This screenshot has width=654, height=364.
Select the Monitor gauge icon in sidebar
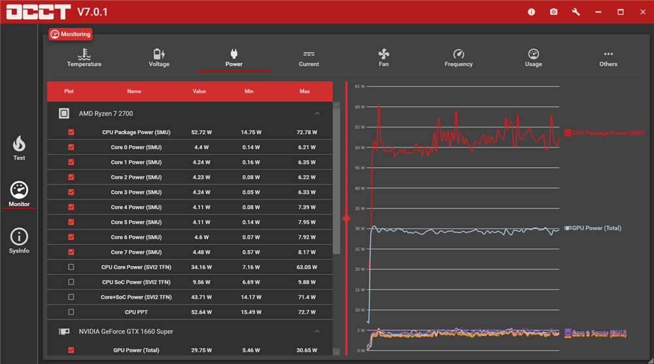pyautogui.click(x=19, y=190)
